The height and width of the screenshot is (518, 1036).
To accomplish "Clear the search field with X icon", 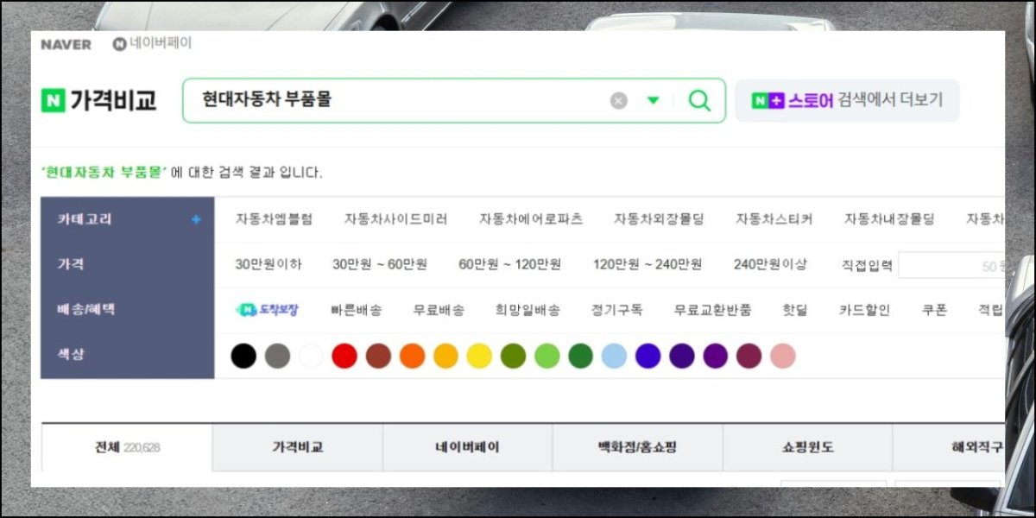I will click(619, 101).
